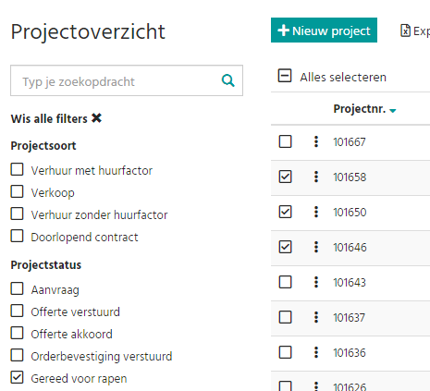This screenshot has height=391, width=430.
Task: Click the Nieuw project button
Action: coord(324,31)
